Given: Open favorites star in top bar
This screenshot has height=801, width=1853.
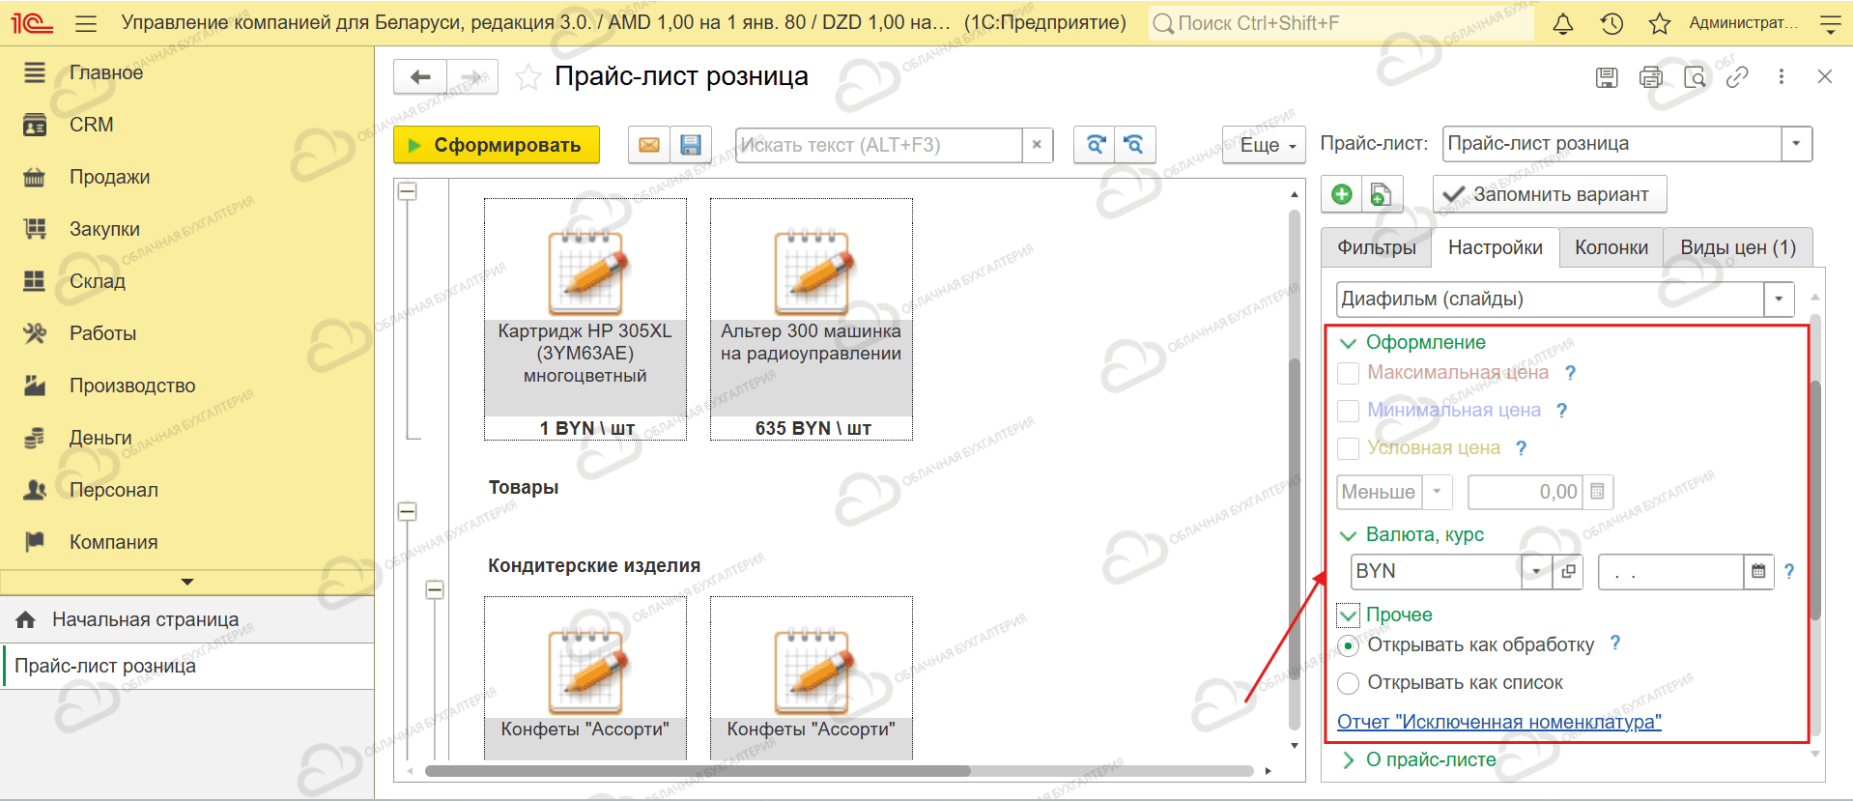Looking at the screenshot, I should coord(1660,24).
